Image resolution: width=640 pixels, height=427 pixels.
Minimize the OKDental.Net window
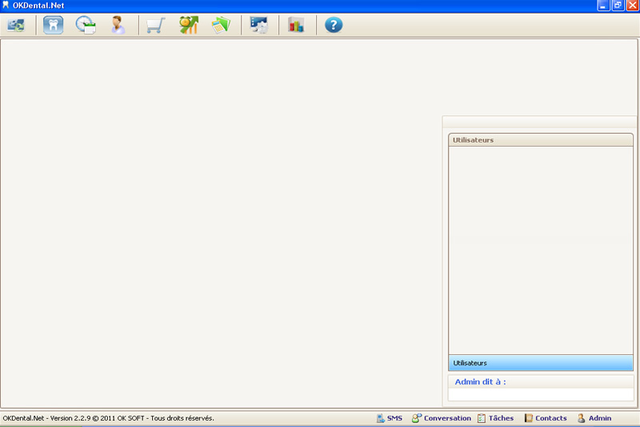click(x=603, y=6)
